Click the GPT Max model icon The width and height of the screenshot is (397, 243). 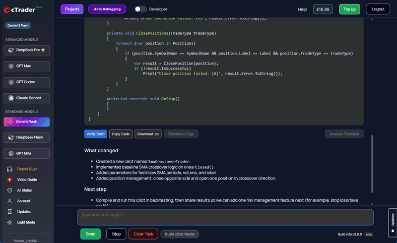pyautogui.click(x=11, y=66)
